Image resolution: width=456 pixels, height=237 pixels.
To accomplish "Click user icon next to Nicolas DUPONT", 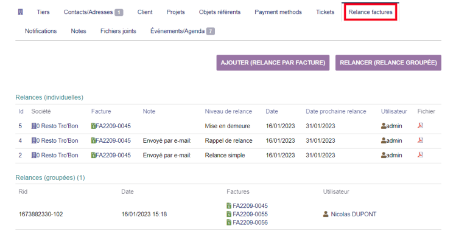I will click(326, 214).
